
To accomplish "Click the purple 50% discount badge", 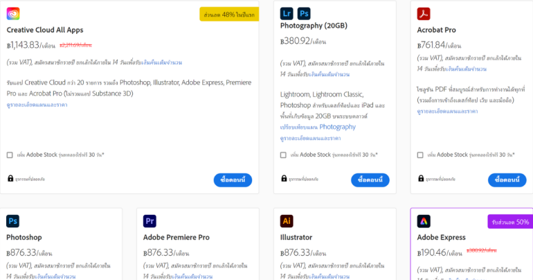I will pos(510,222).
